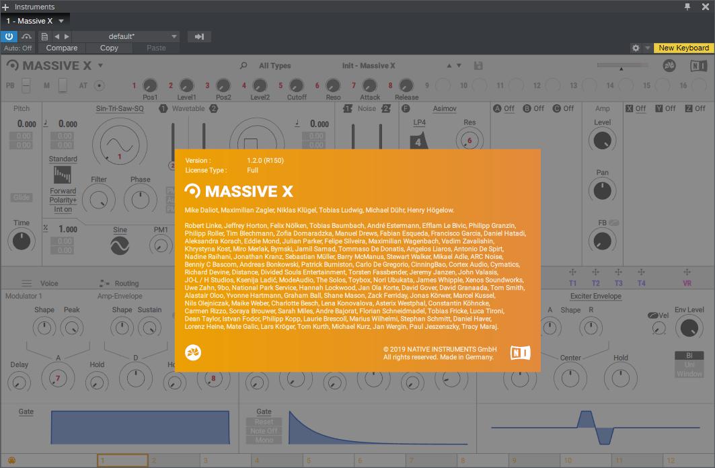
Task: Open the preset file icon menu
Action: pos(44,36)
